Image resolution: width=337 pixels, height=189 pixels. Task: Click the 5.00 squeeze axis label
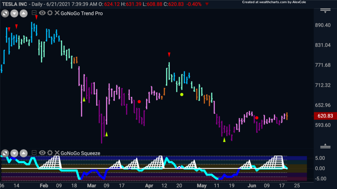coord(320,158)
